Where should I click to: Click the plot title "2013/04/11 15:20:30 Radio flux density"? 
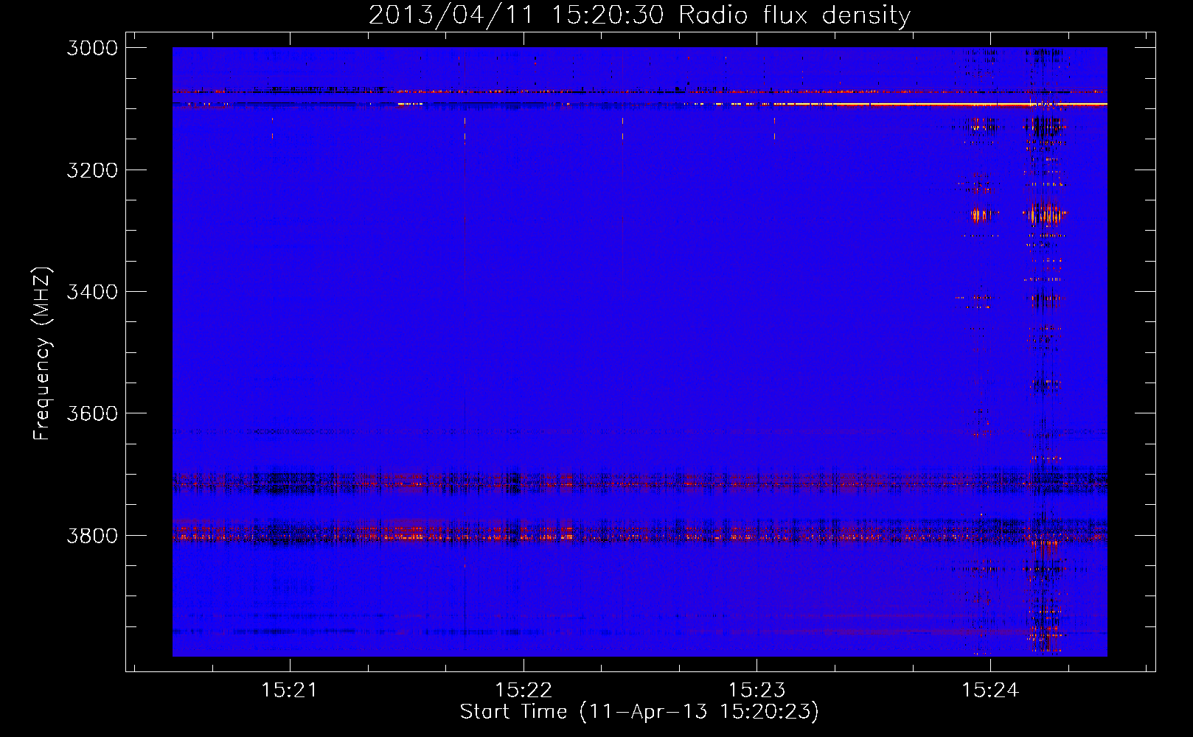click(639, 15)
